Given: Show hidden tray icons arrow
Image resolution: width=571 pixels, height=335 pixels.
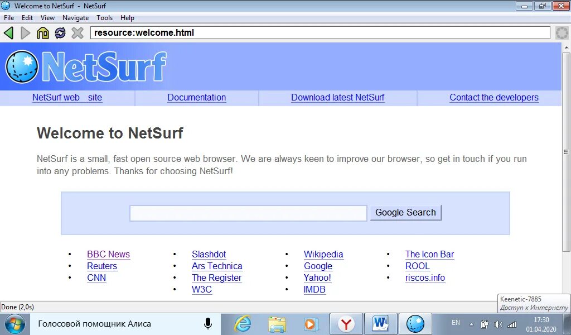Looking at the screenshot, I should tap(472, 324).
